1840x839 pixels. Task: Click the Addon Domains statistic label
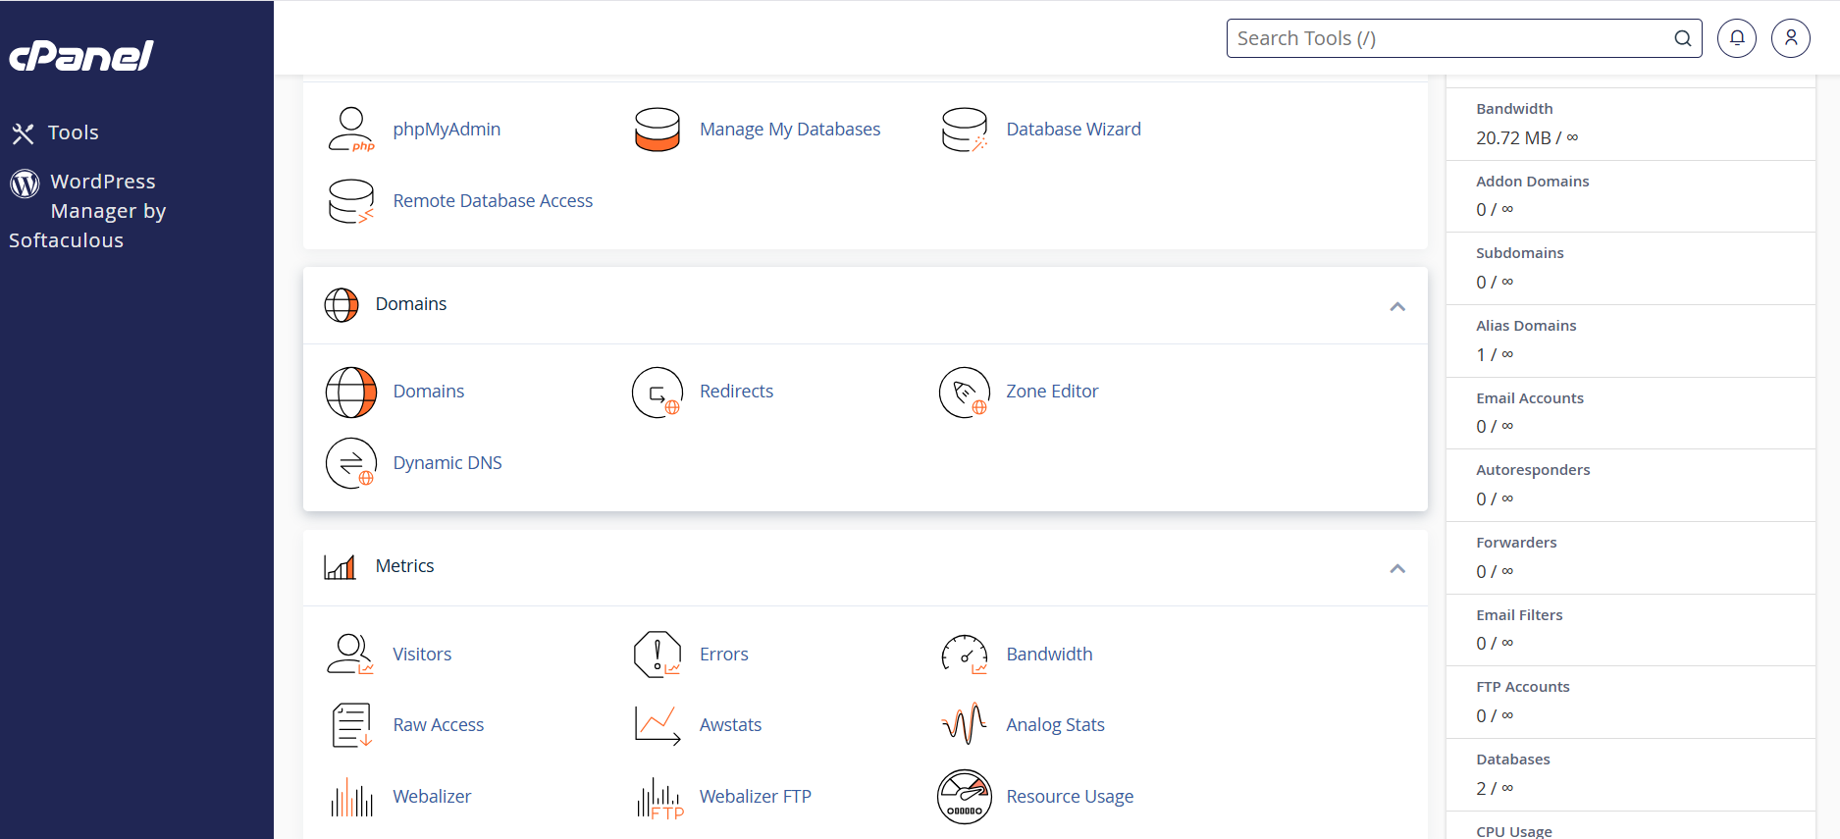click(x=1532, y=182)
